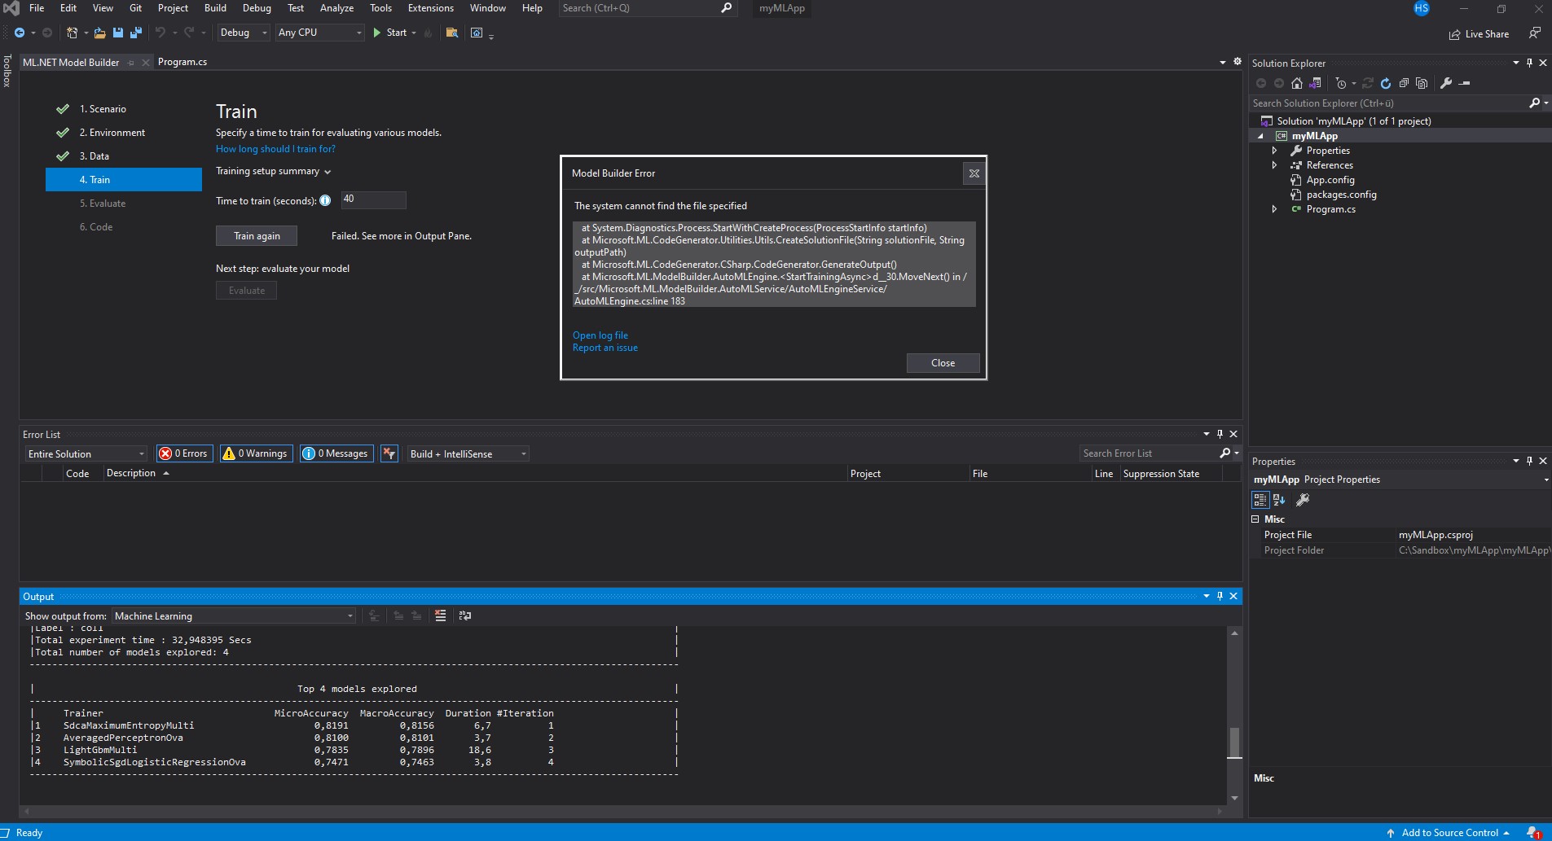The width and height of the screenshot is (1552, 841).
Task: Click the Output pane vertical scrollbar thumb
Action: tap(1234, 742)
